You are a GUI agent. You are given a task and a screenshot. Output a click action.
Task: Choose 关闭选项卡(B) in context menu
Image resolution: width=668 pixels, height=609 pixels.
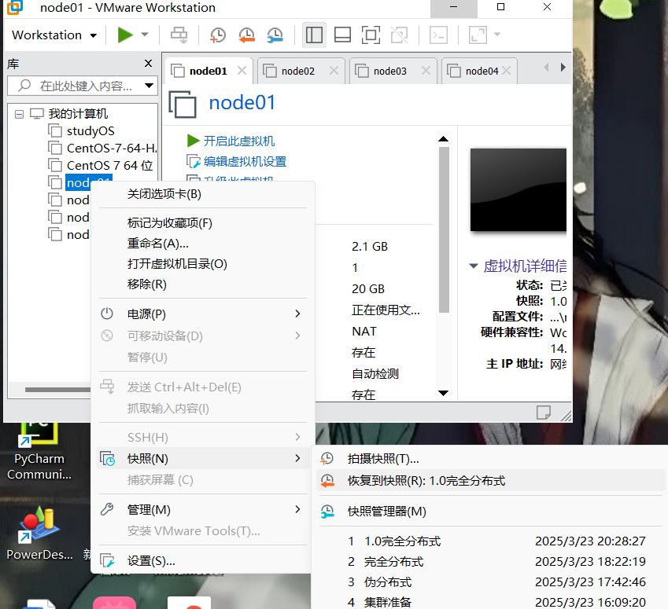coord(203,194)
